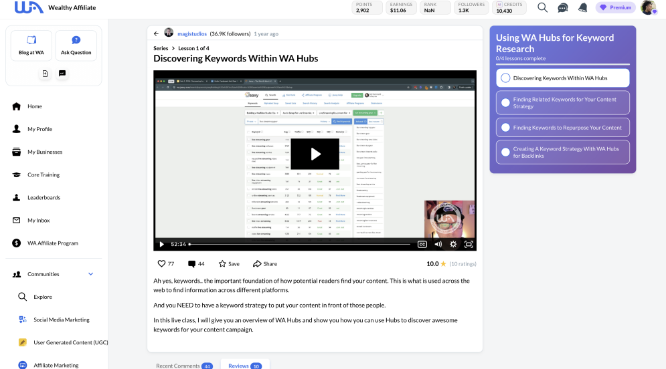Enter video fullscreen mode
Image resolution: width=666 pixels, height=369 pixels.
(x=469, y=244)
